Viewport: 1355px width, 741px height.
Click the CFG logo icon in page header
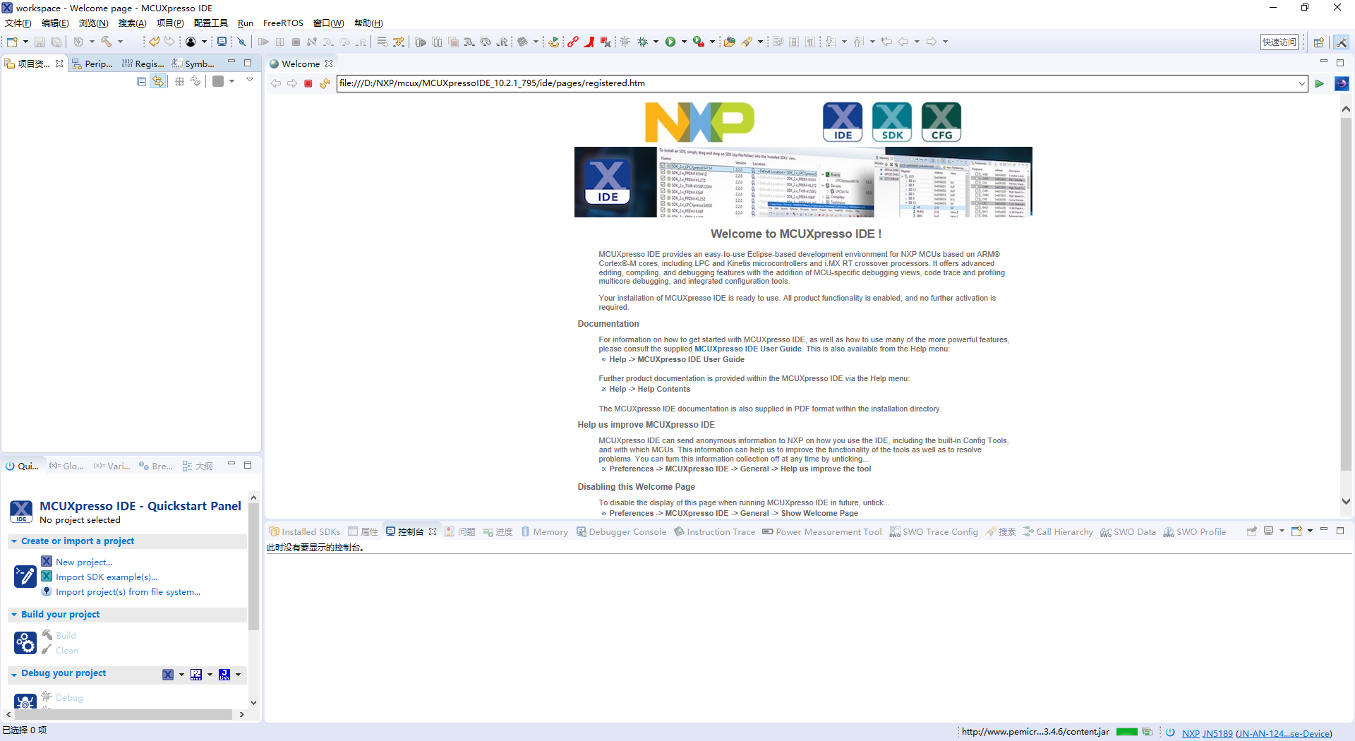click(941, 122)
